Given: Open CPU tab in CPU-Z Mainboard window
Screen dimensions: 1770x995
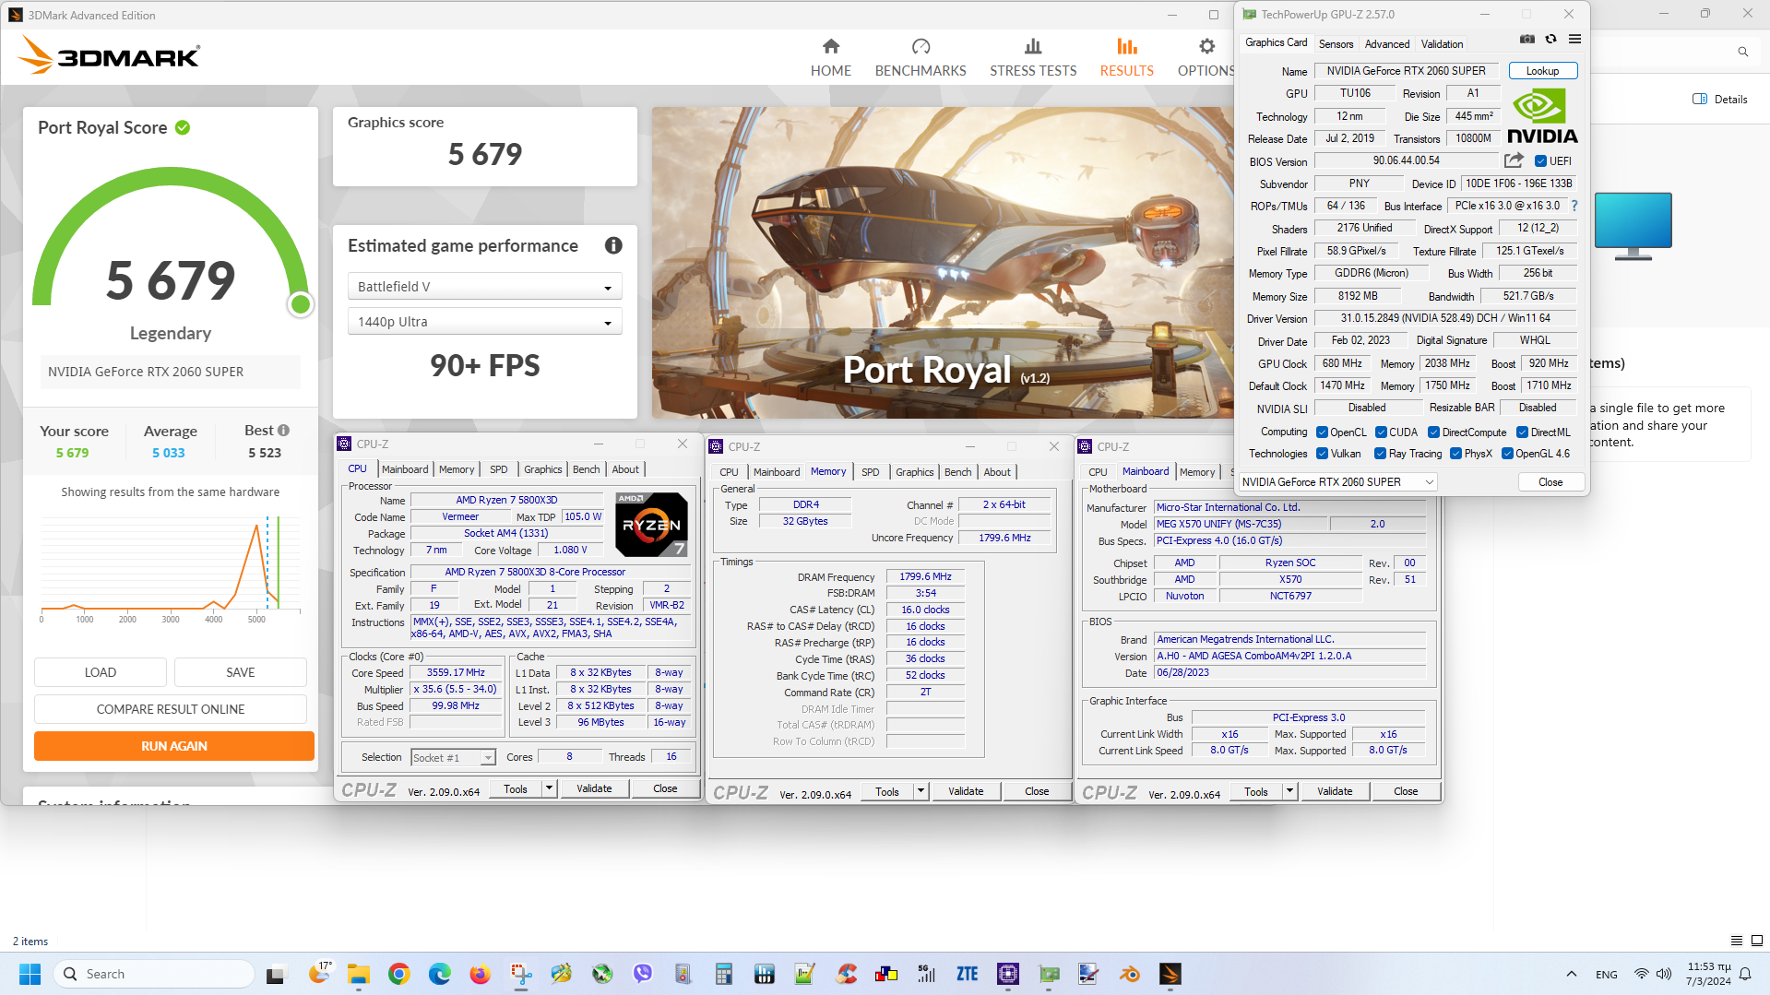Looking at the screenshot, I should [1098, 472].
